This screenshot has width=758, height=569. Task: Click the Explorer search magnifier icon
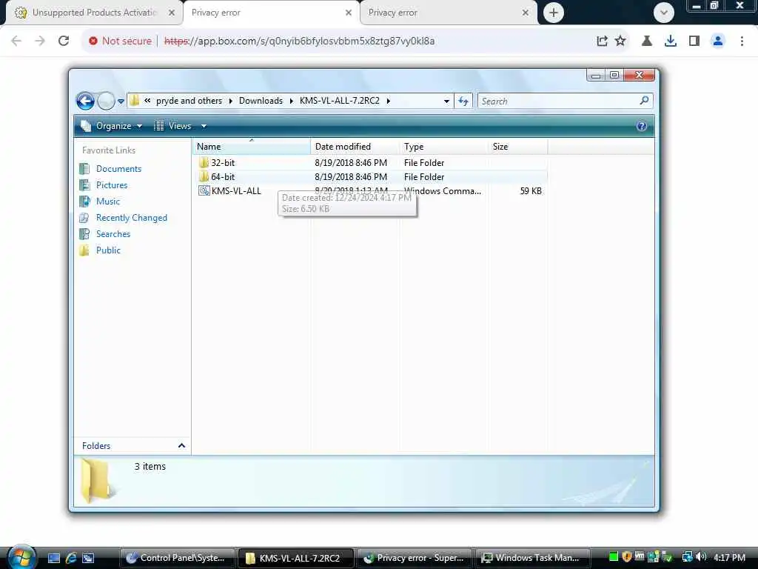644,101
